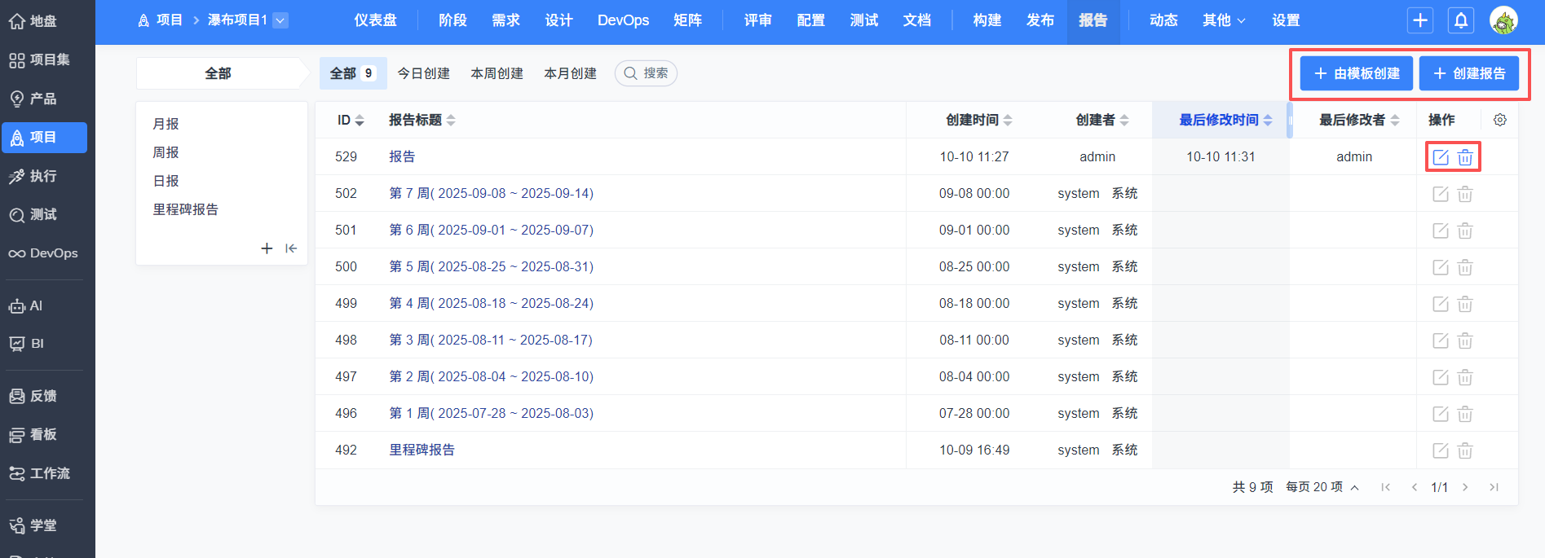Click the 创建报告 button

point(1468,73)
